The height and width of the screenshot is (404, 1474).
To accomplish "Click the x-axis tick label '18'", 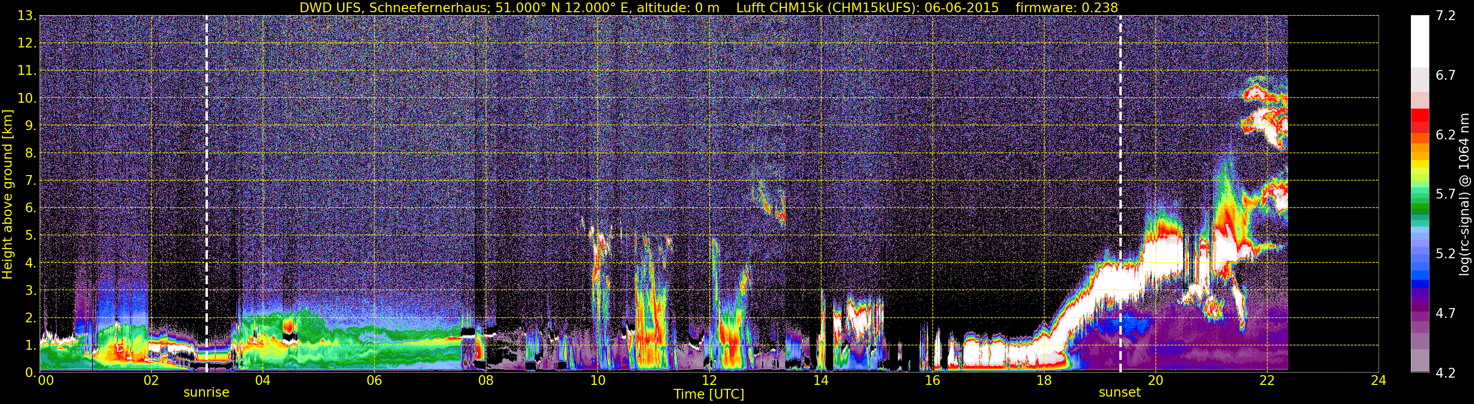I will pyautogui.click(x=1043, y=381).
